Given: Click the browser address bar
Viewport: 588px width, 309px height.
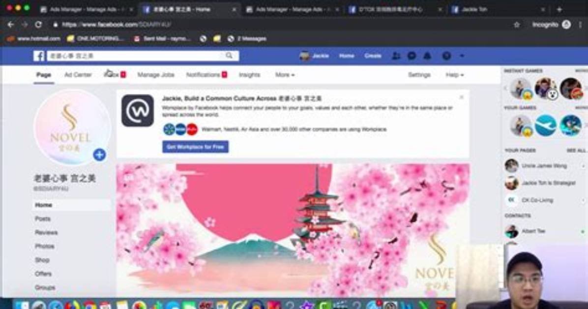Looking at the screenshot, I should coord(281,25).
